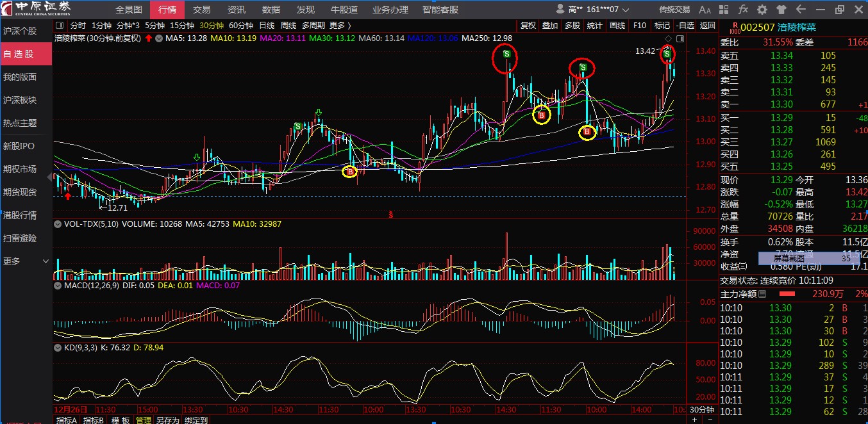Click green S marker near 14:30 rally
This screenshot has height=424, width=868.
[x=297, y=126]
